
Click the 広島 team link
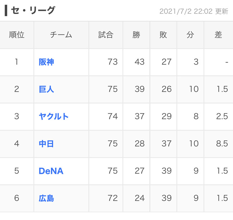[46, 198]
